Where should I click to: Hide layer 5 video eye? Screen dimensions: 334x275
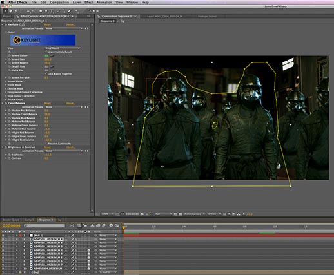pyautogui.click(x=3, y=250)
